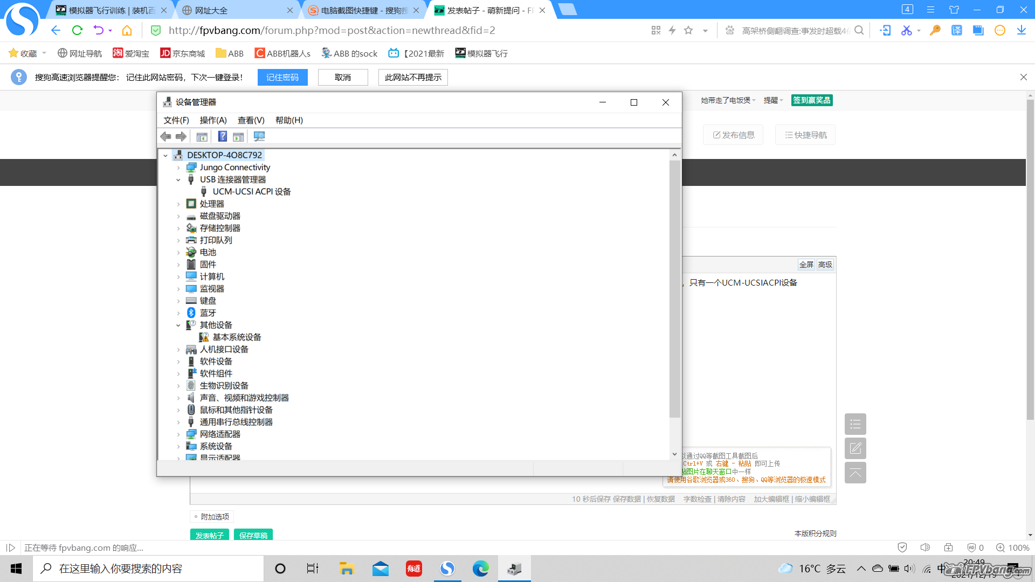Open the Mail app from the taskbar
Screen dimensions: 1035x582
381,569
